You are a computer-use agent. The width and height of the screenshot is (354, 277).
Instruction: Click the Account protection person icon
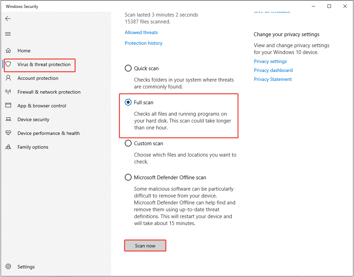point(8,78)
